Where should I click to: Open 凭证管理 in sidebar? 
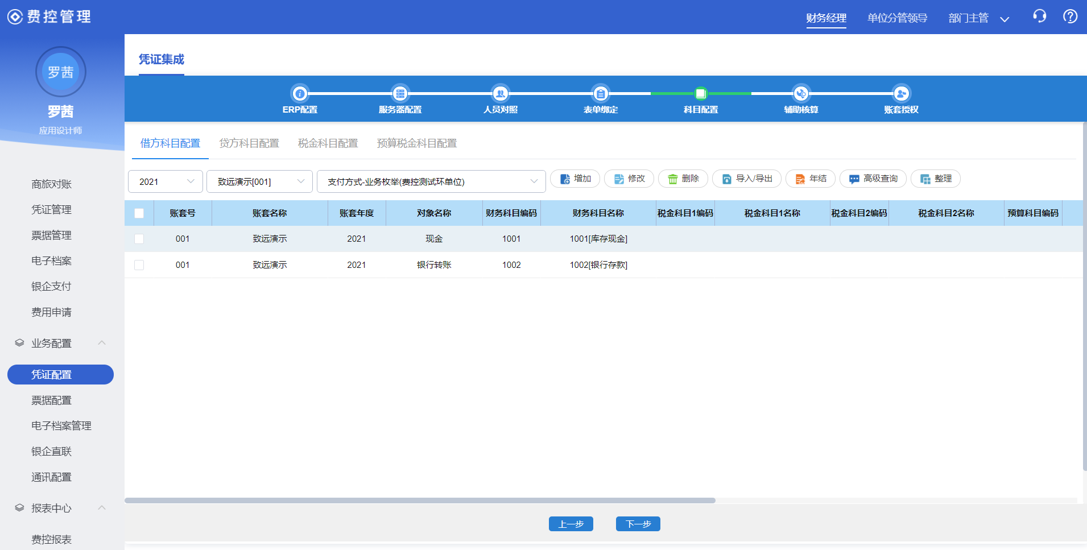52,210
